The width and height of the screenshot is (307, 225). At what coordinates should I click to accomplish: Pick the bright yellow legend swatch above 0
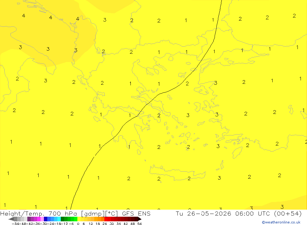[x=79, y=219]
